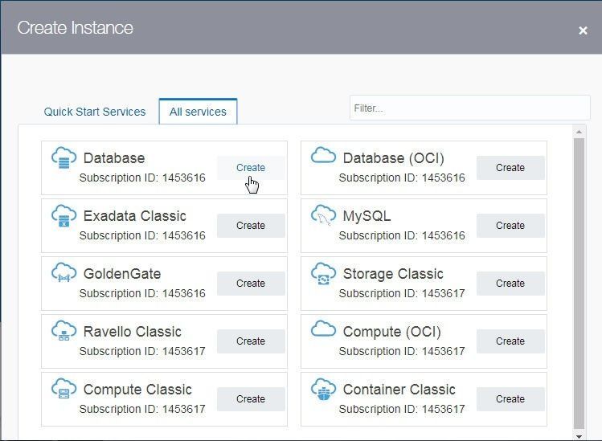Click the MySQL title text
Screen dimensions: 602x441
click(x=367, y=216)
